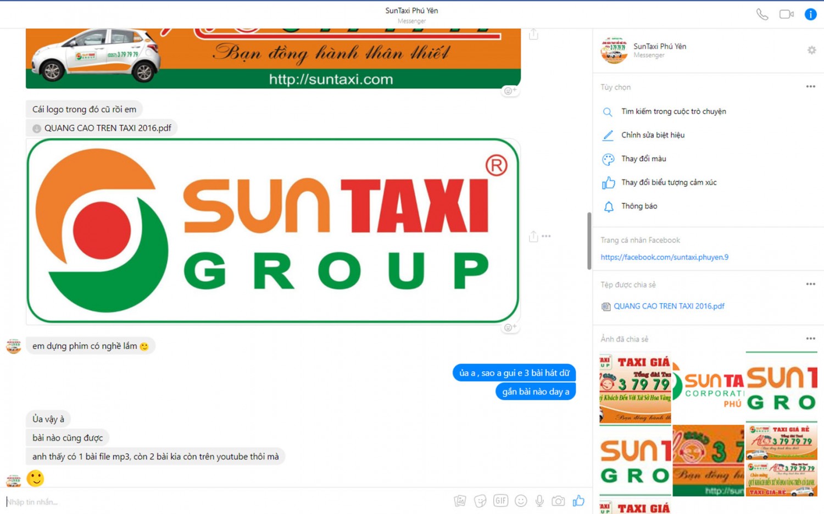Open the Tùy chọn section more menu

tap(810, 87)
